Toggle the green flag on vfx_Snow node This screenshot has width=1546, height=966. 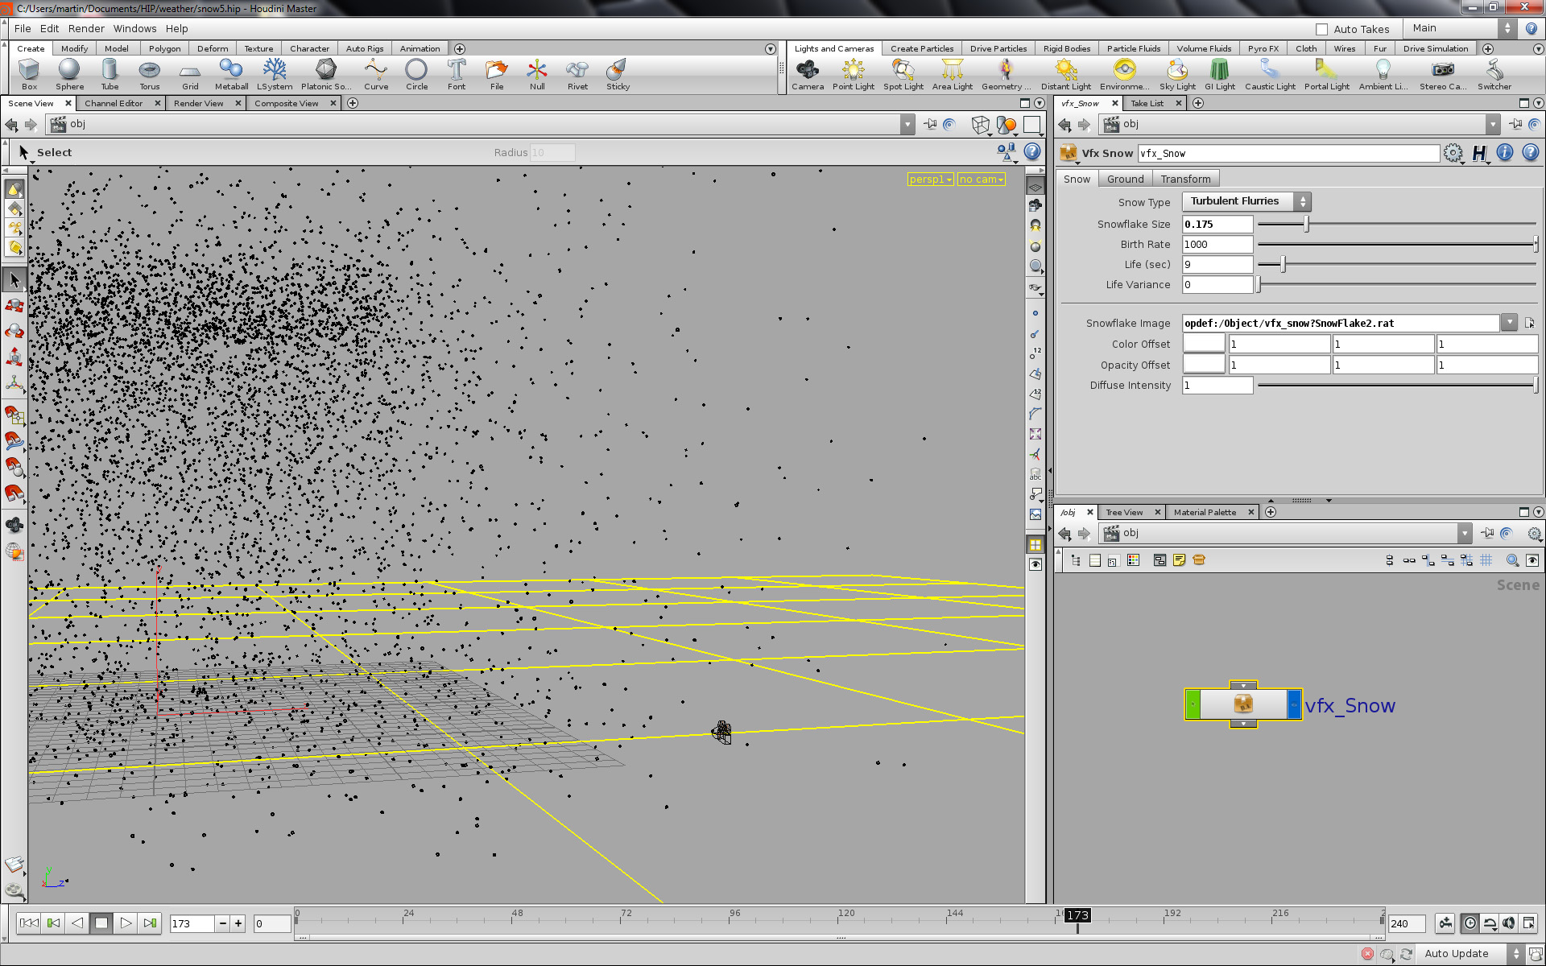coord(1193,704)
